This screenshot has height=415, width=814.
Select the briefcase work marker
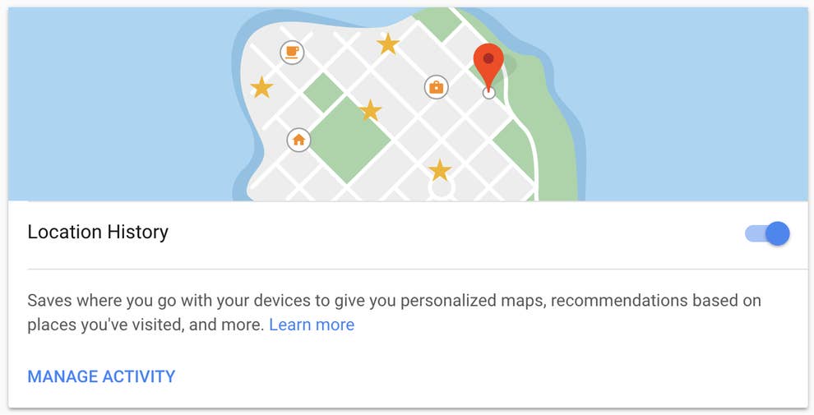pos(436,87)
